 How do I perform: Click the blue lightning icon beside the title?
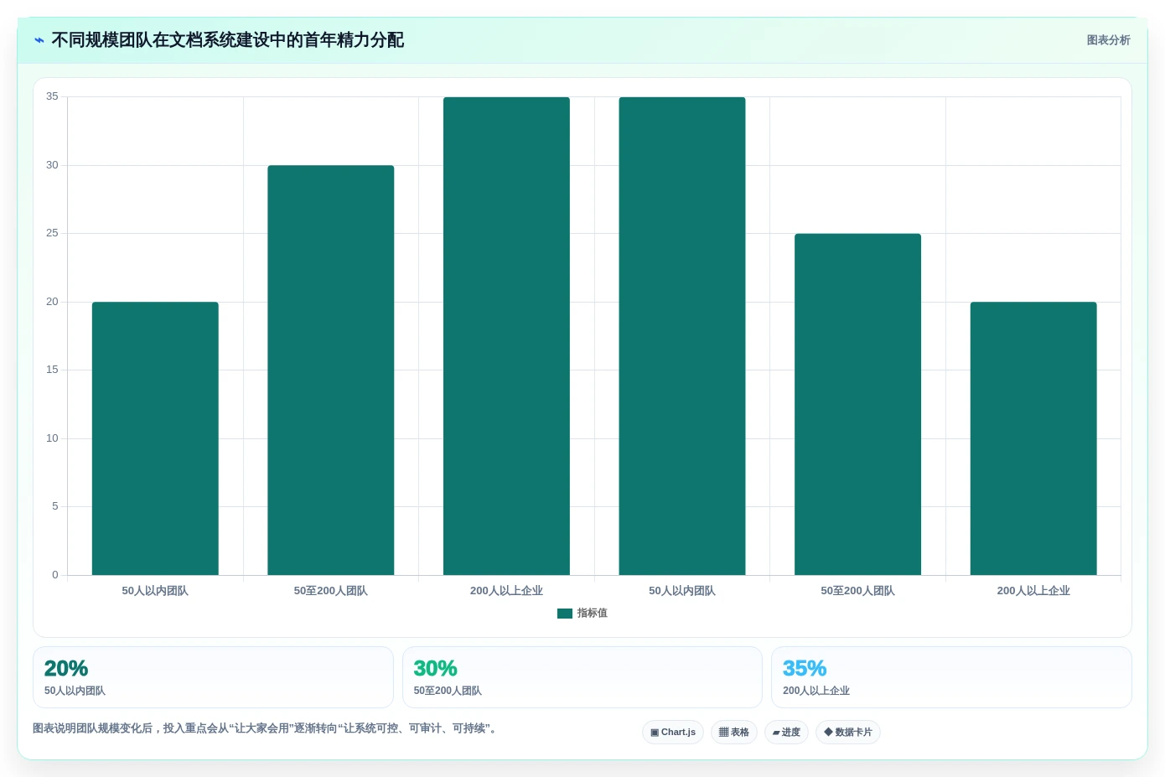pos(39,40)
